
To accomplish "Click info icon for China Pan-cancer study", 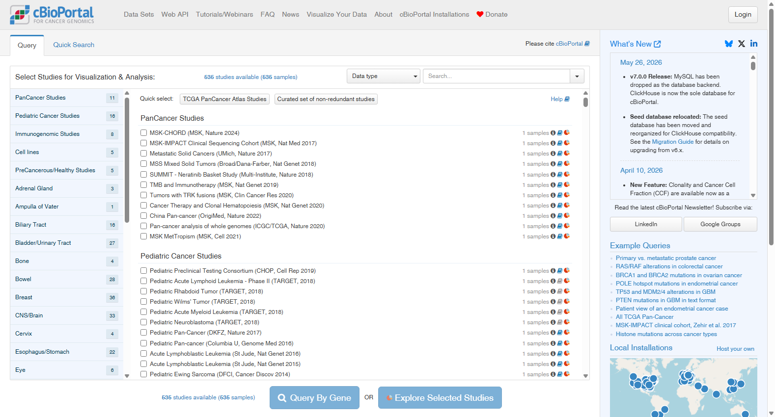I will (x=553, y=216).
